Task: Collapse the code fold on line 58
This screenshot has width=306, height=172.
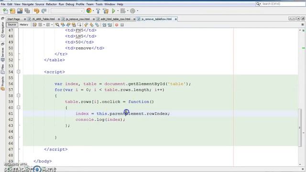Action: click(18, 96)
